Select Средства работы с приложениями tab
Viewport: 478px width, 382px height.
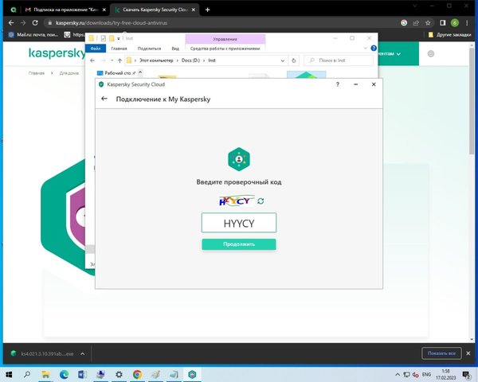point(225,49)
